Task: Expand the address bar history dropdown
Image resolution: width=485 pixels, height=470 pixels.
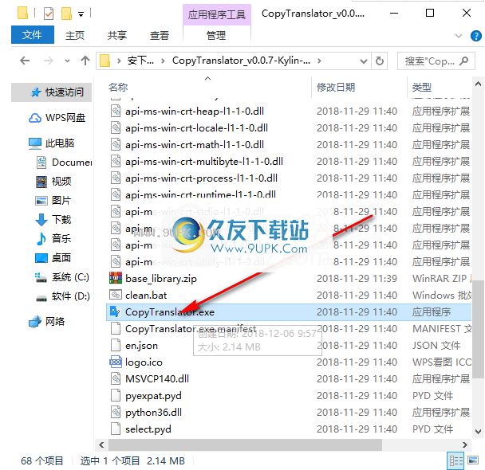Action: click(x=364, y=61)
